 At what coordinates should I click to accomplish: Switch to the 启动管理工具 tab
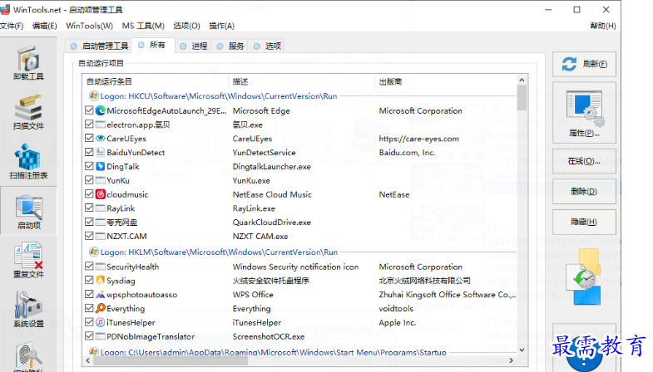[x=99, y=46]
